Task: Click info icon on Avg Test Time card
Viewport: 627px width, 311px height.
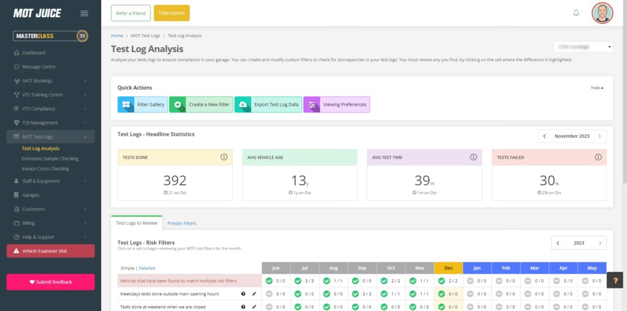Action: coord(473,157)
